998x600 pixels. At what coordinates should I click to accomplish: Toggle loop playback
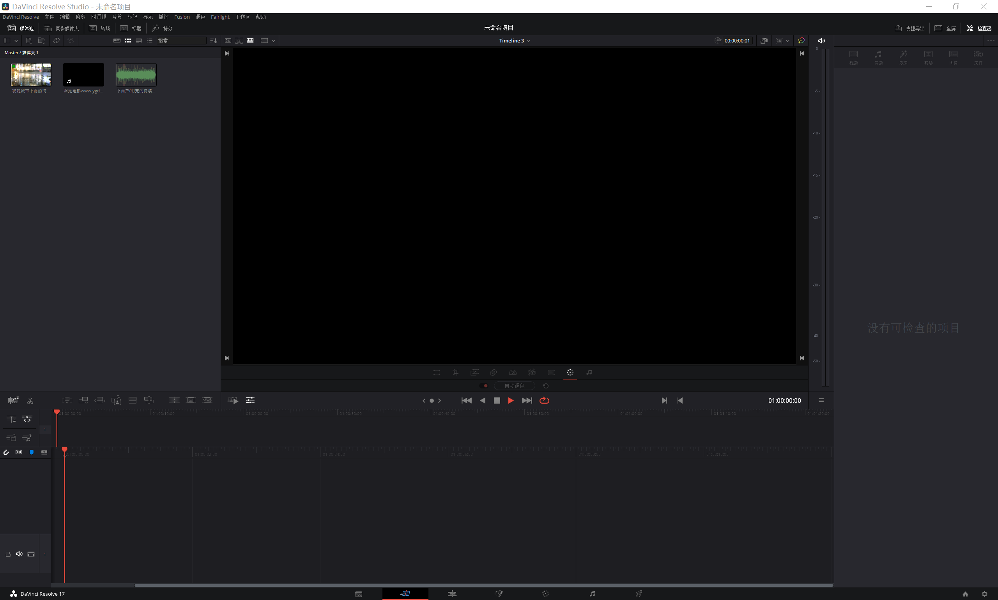[x=545, y=400]
